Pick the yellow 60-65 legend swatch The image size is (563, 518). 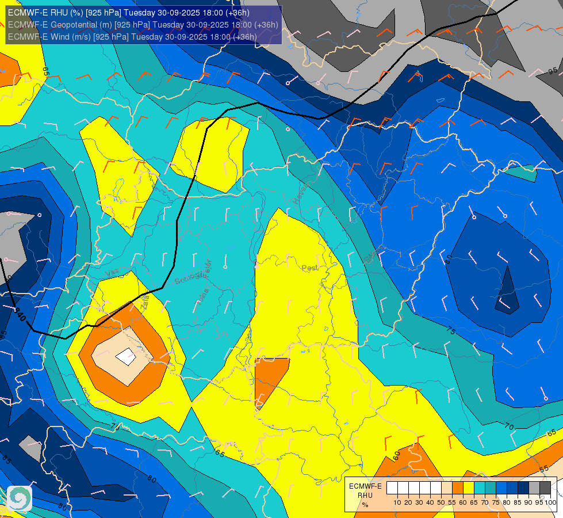point(469,488)
